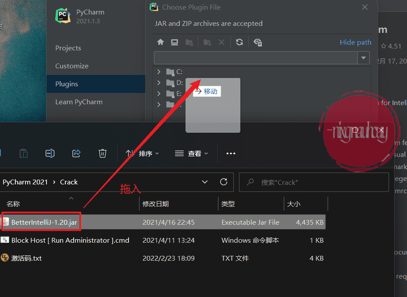The image size is (407, 297).
Task: Click date 2022/2/23 18:09 of 激活码.txt
Action: [168, 258]
